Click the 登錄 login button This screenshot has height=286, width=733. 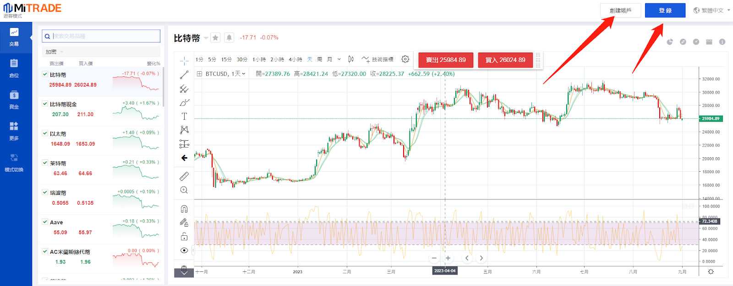point(665,11)
